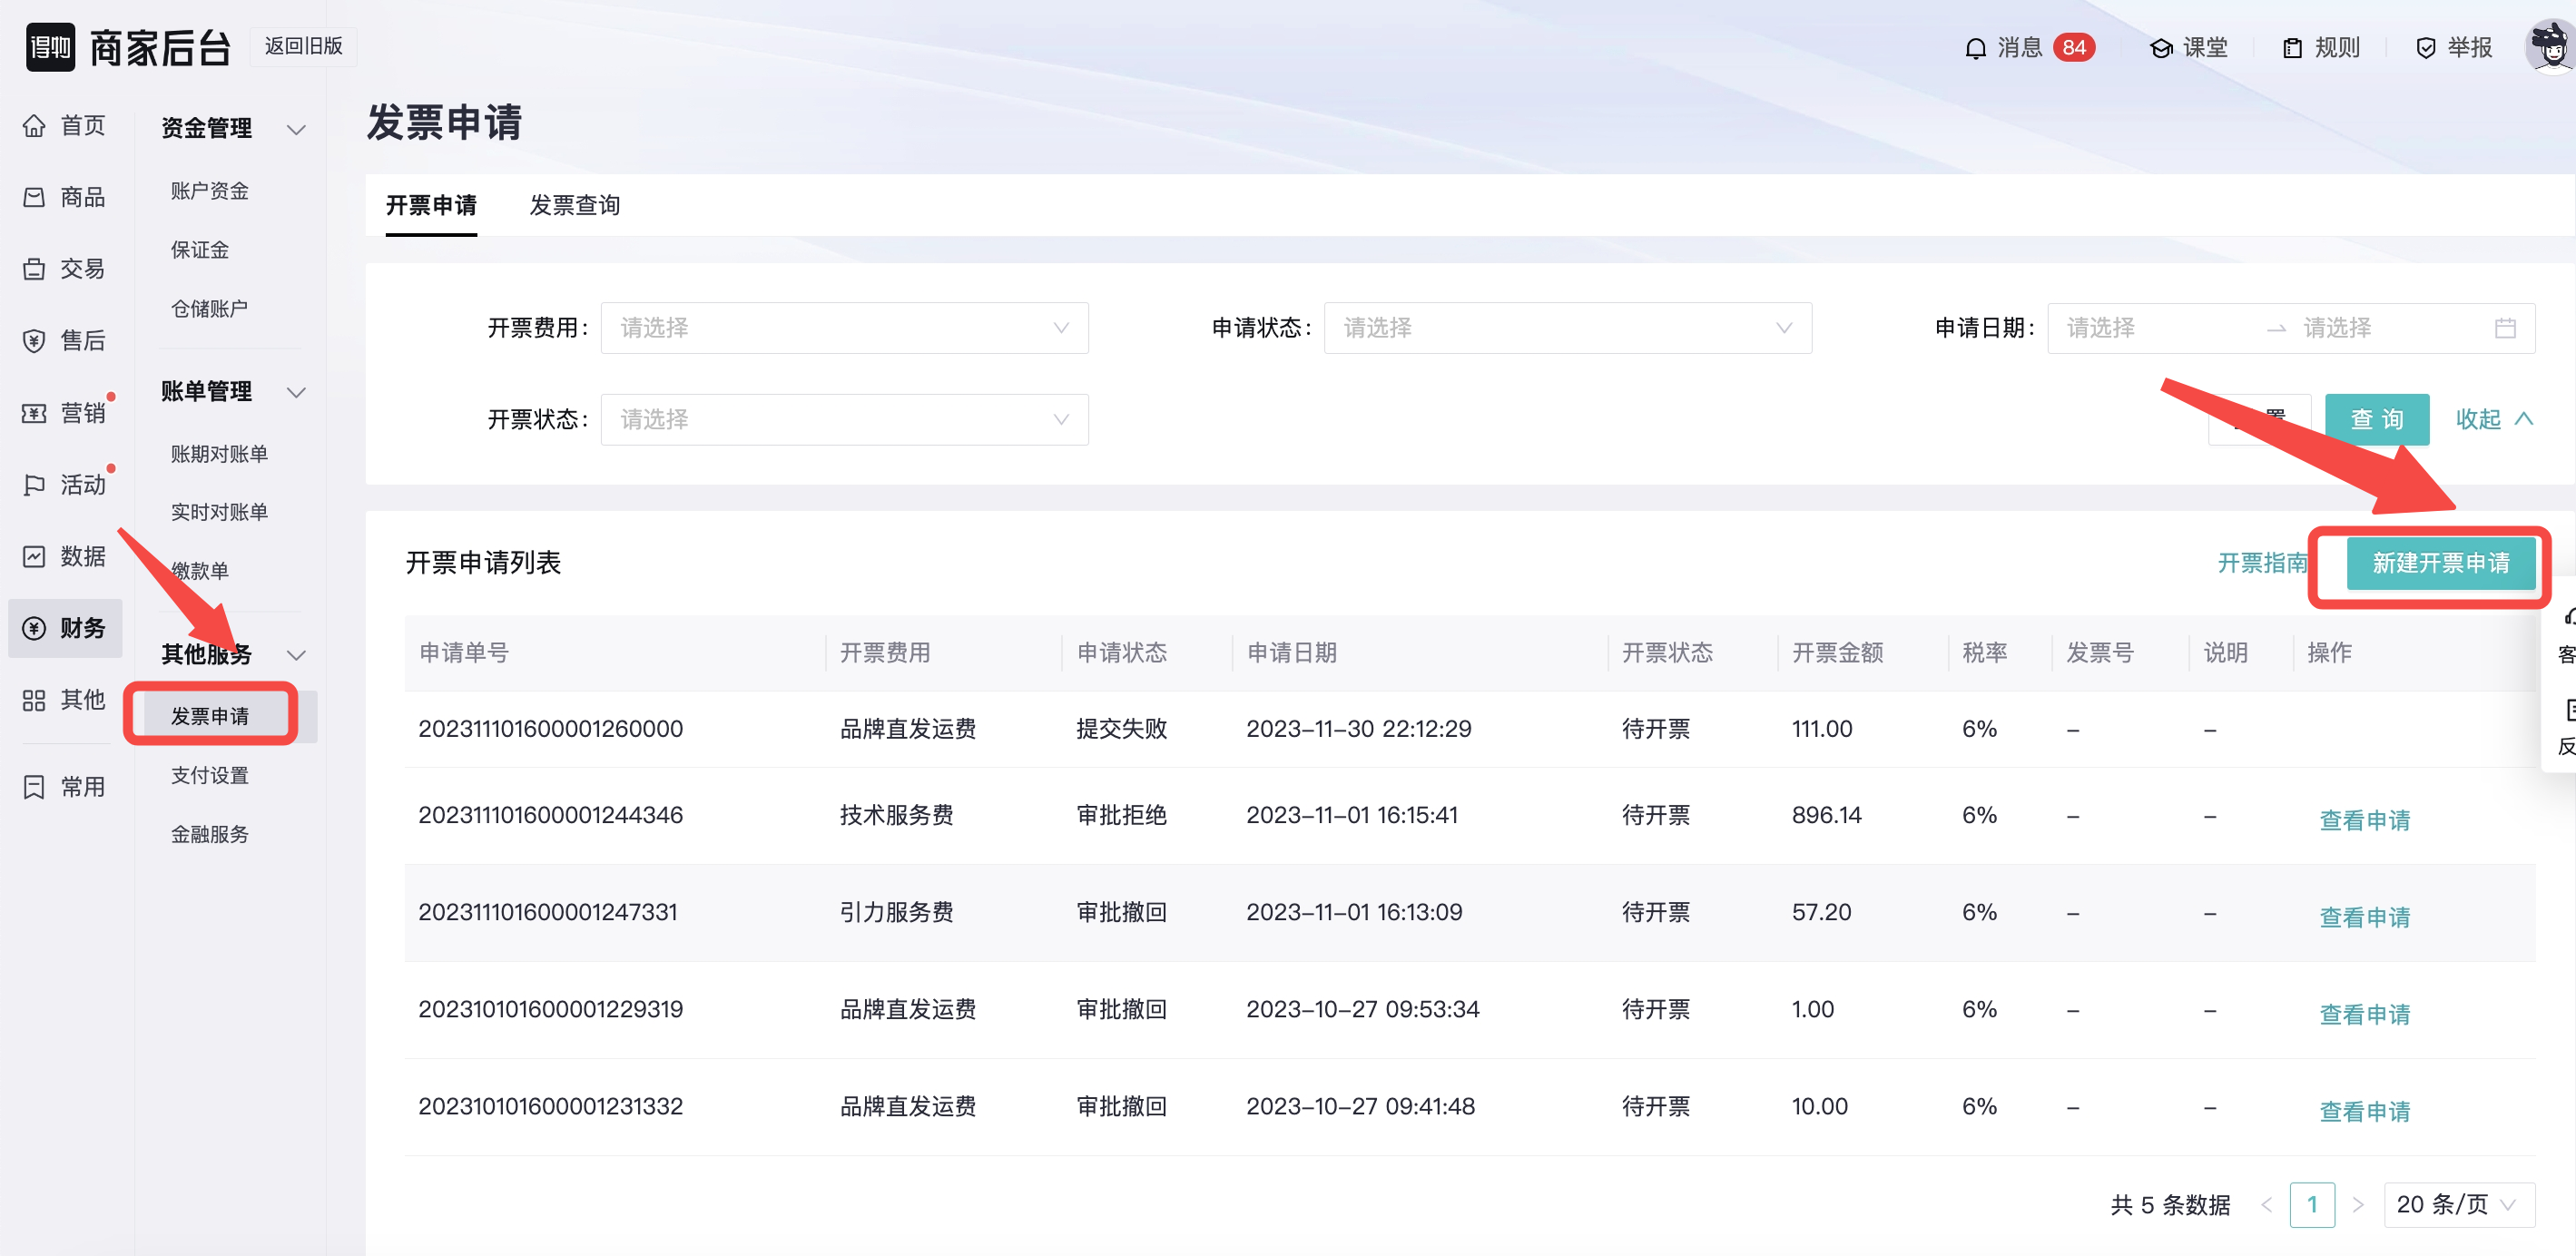This screenshot has width=2576, height=1256.
Task: Open the 营销 marketing section
Action: coord(64,413)
